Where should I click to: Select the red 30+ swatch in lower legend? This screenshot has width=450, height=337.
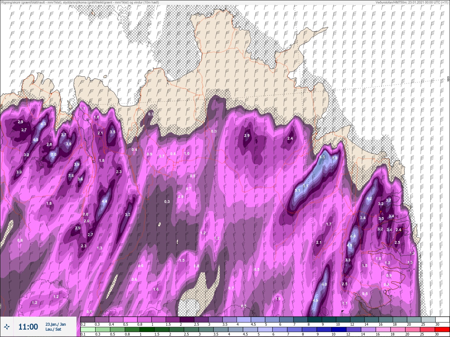coord(442,330)
